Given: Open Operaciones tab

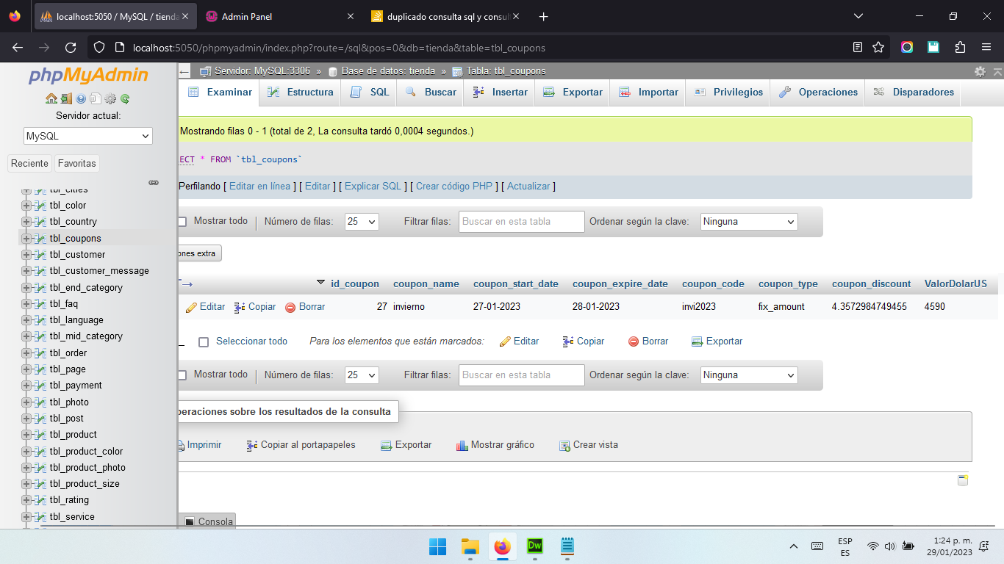Looking at the screenshot, I should click(818, 92).
